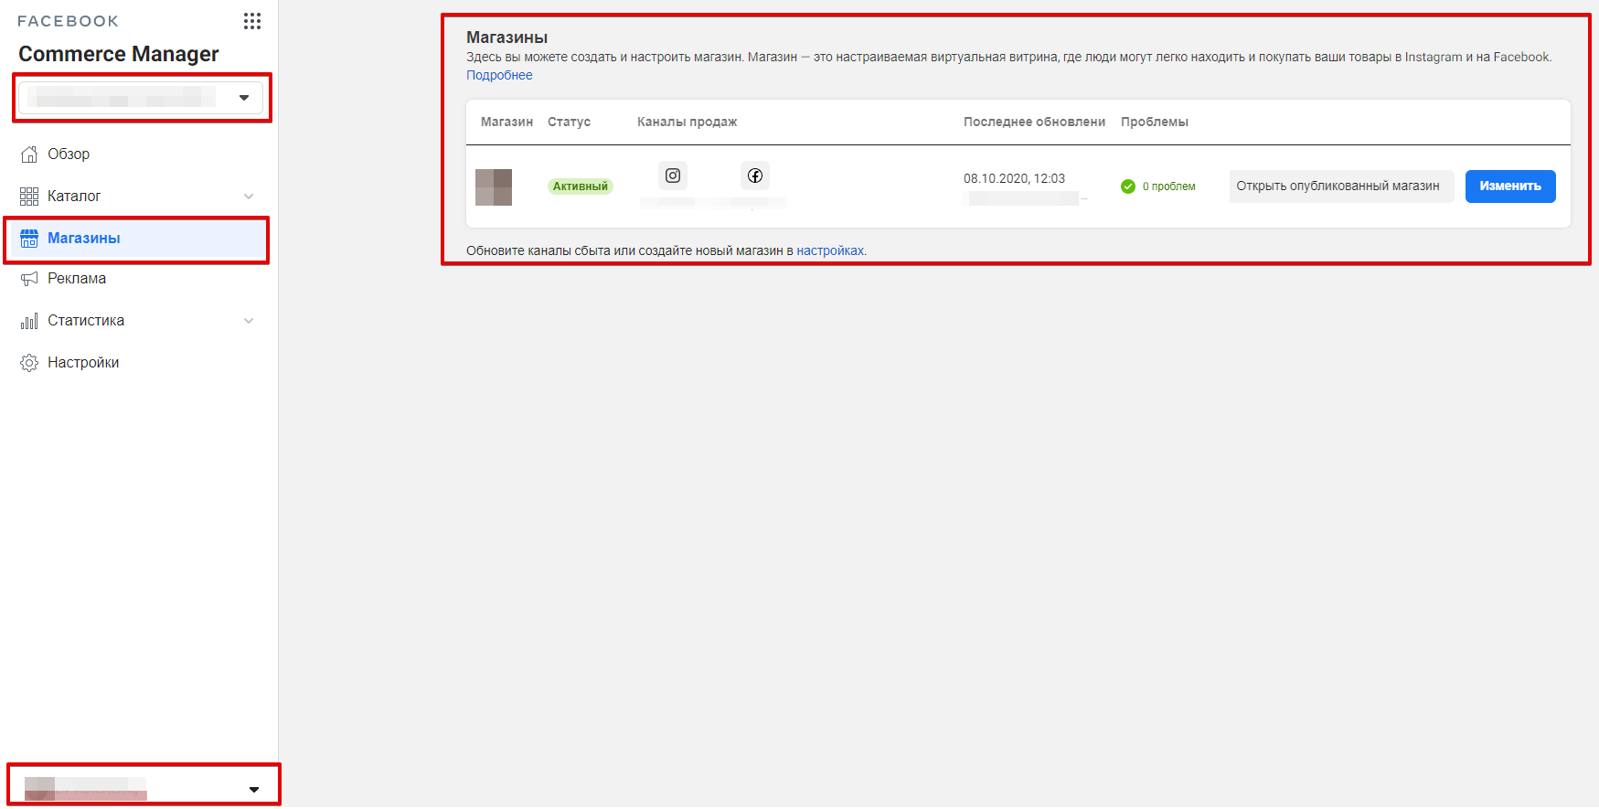Image resolution: width=1599 pixels, height=809 pixels.
Task: Click the Каталог grid icon
Action: [29, 197]
